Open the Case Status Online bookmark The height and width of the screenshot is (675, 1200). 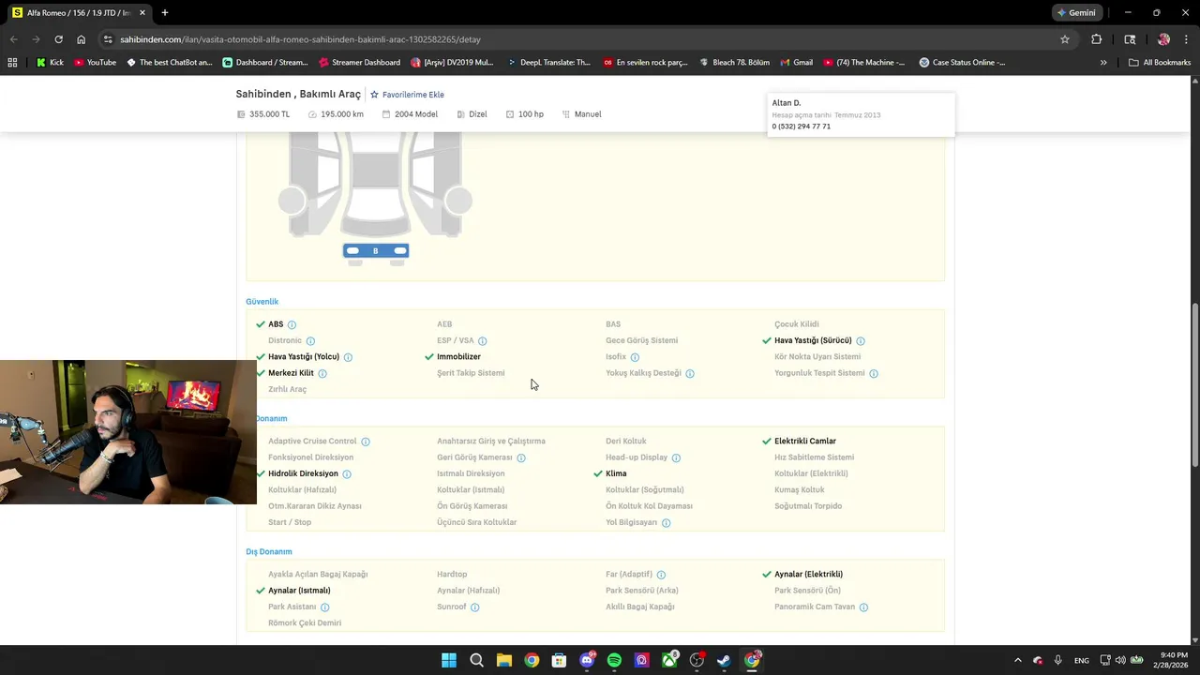coord(962,63)
